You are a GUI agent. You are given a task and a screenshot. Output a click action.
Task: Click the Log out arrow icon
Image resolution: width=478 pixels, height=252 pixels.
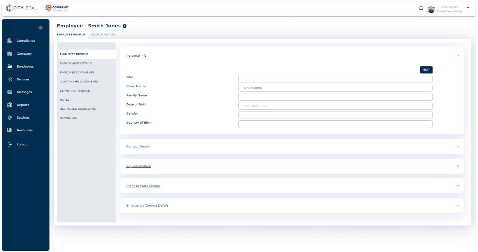point(10,144)
